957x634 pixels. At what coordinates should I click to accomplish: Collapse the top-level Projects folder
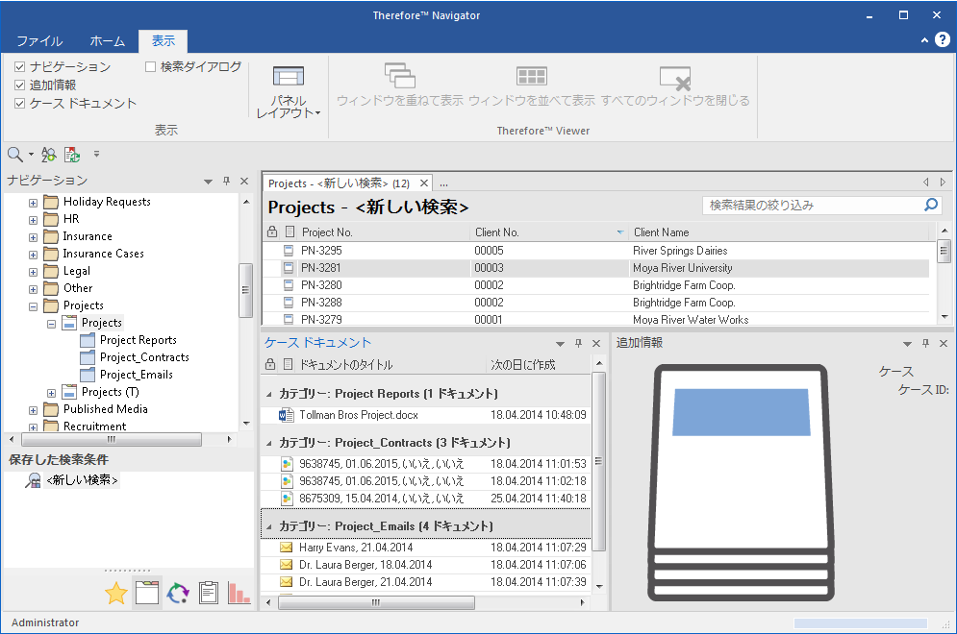tap(33, 306)
